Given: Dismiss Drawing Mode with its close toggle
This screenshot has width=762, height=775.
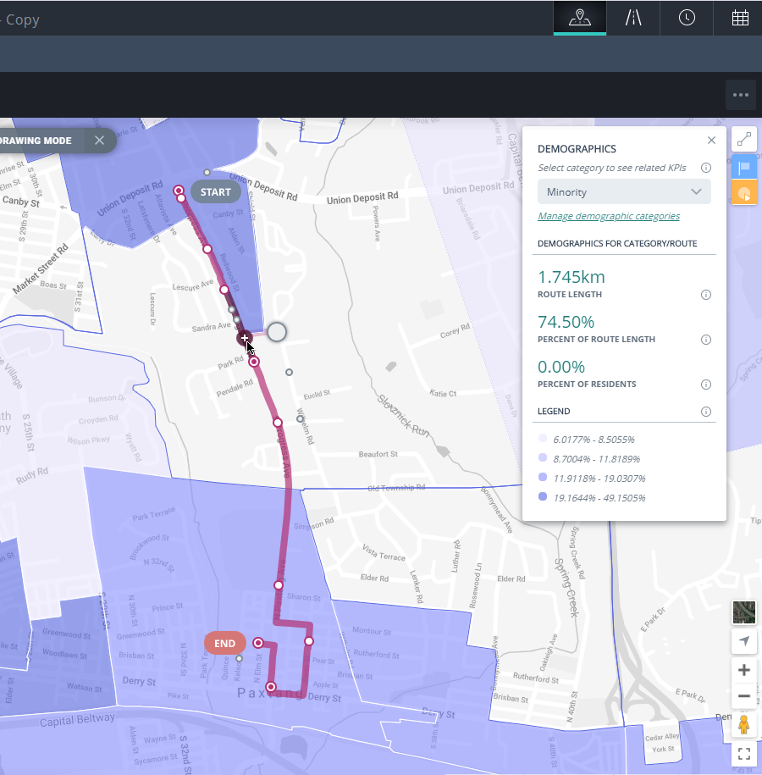Looking at the screenshot, I should click(100, 141).
